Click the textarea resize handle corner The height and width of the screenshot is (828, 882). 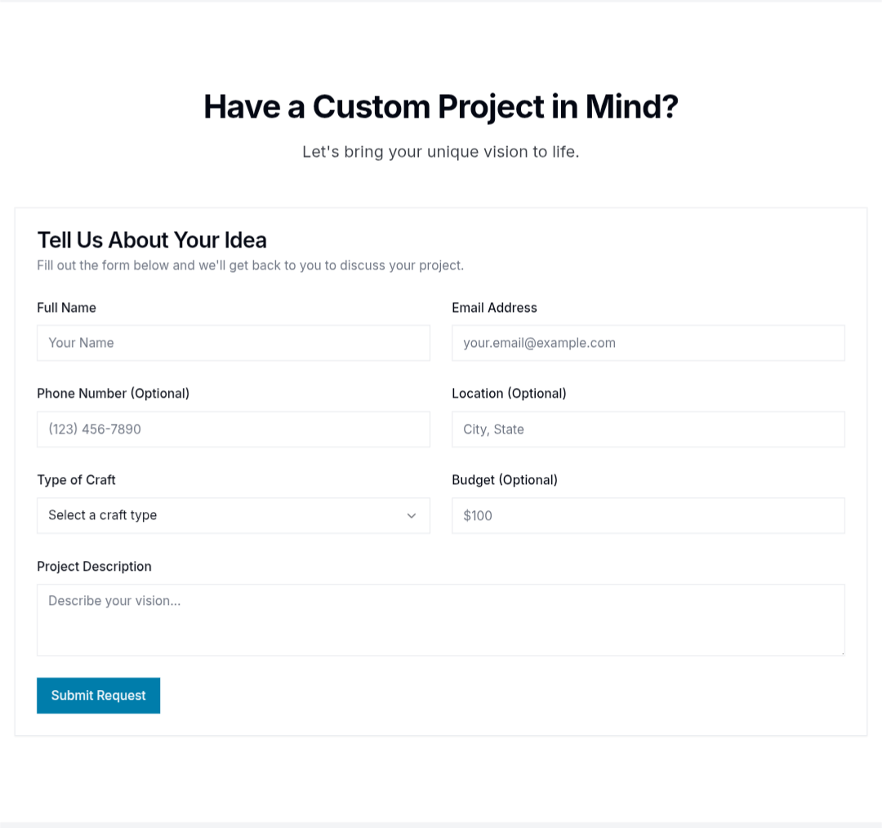[x=841, y=652]
